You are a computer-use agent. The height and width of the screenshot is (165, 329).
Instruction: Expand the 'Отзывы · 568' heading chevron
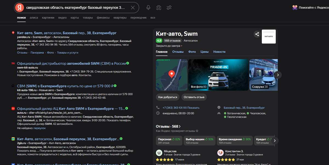tap(180, 127)
